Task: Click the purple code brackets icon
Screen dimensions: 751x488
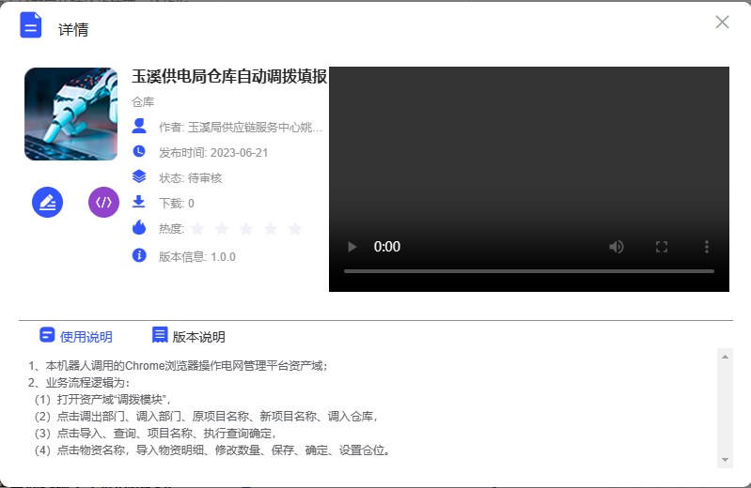Action: click(x=103, y=202)
